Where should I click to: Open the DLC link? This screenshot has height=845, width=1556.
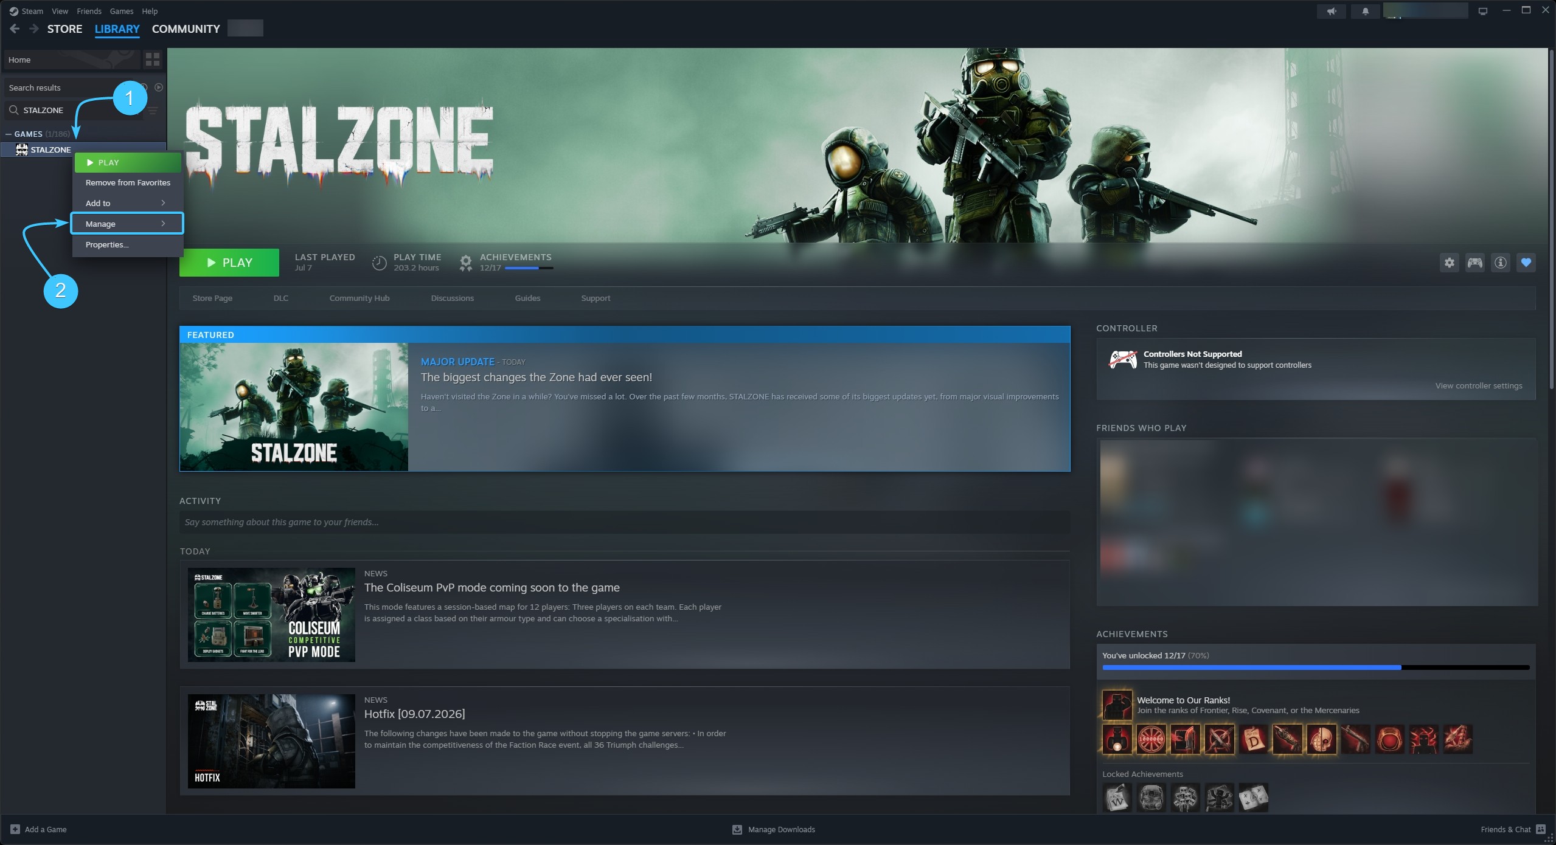tap(281, 298)
